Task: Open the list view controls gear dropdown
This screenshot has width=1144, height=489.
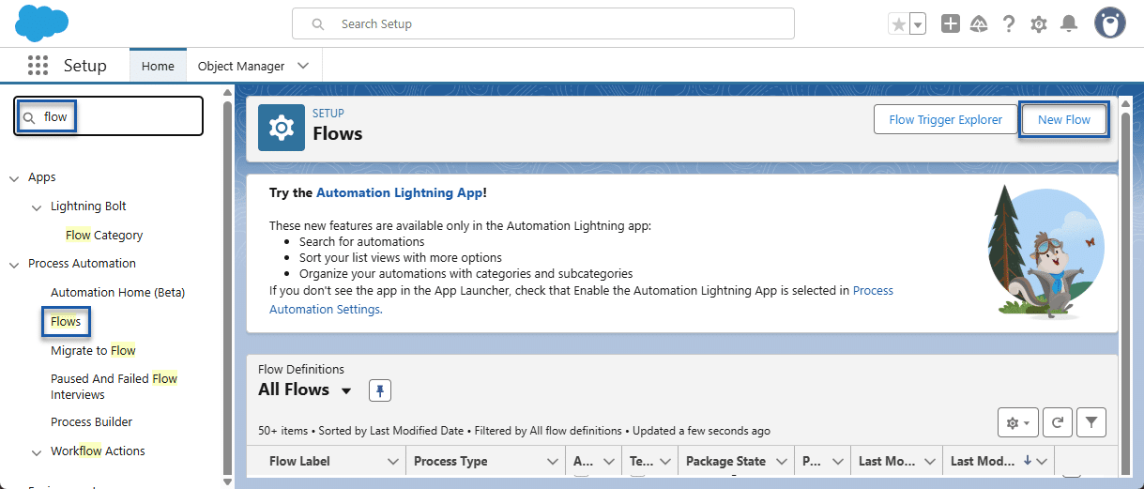Action: [x=1017, y=423]
